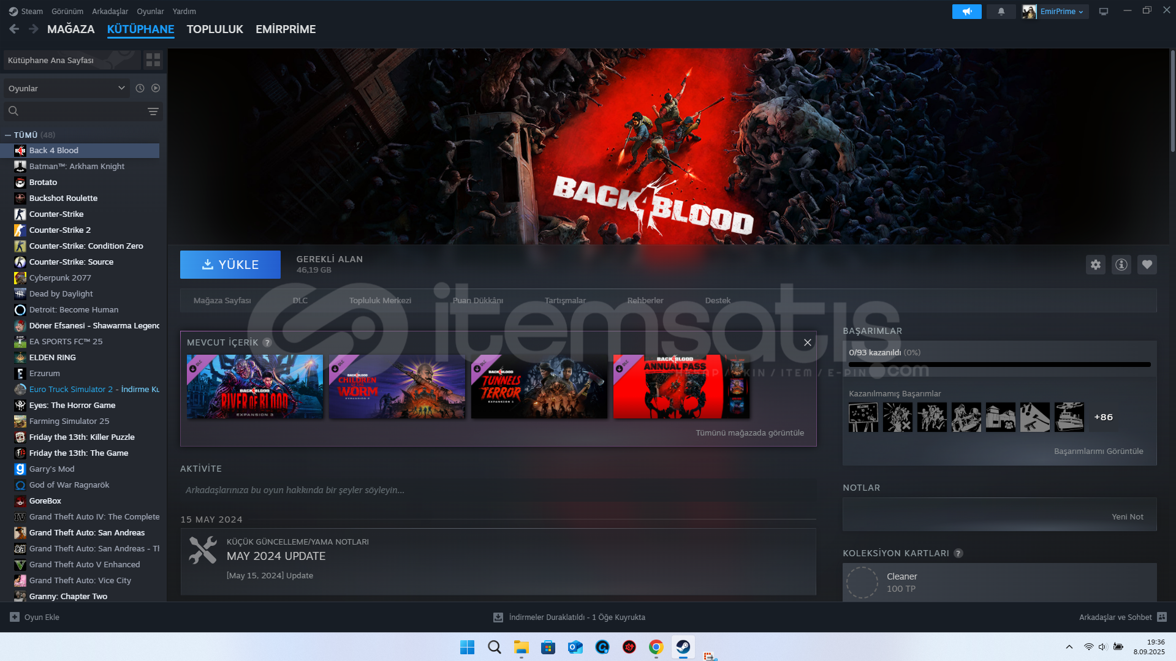
Task: Add Back 4 Blood to favorites heart
Action: 1147,265
